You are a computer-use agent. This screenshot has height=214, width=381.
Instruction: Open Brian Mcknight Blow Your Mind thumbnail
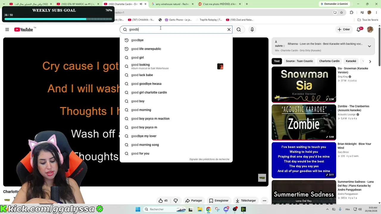304,160
